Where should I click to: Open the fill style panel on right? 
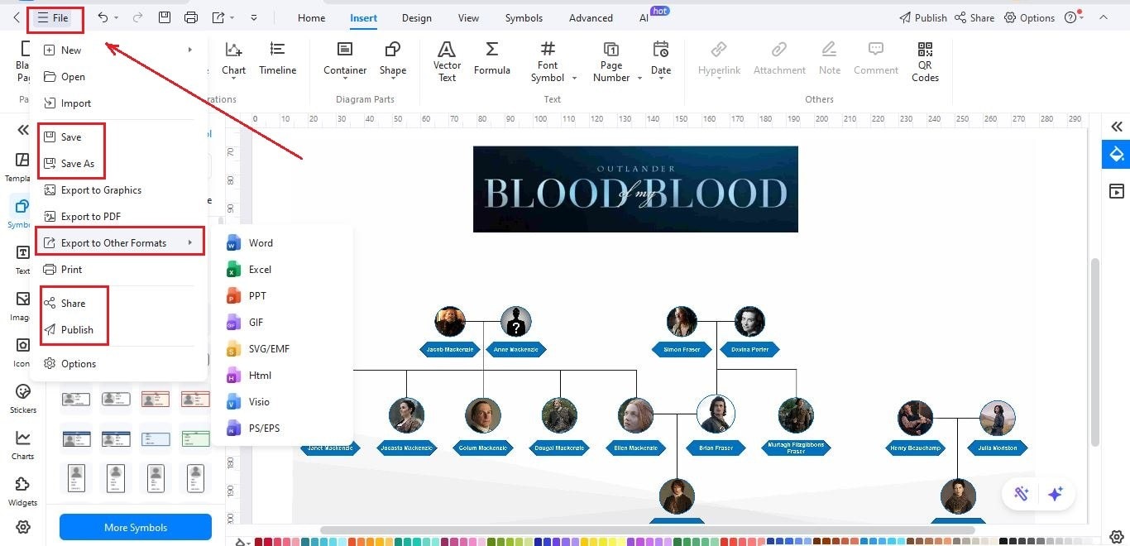click(x=1116, y=154)
